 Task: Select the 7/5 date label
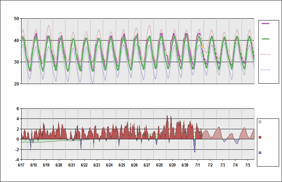(248, 165)
